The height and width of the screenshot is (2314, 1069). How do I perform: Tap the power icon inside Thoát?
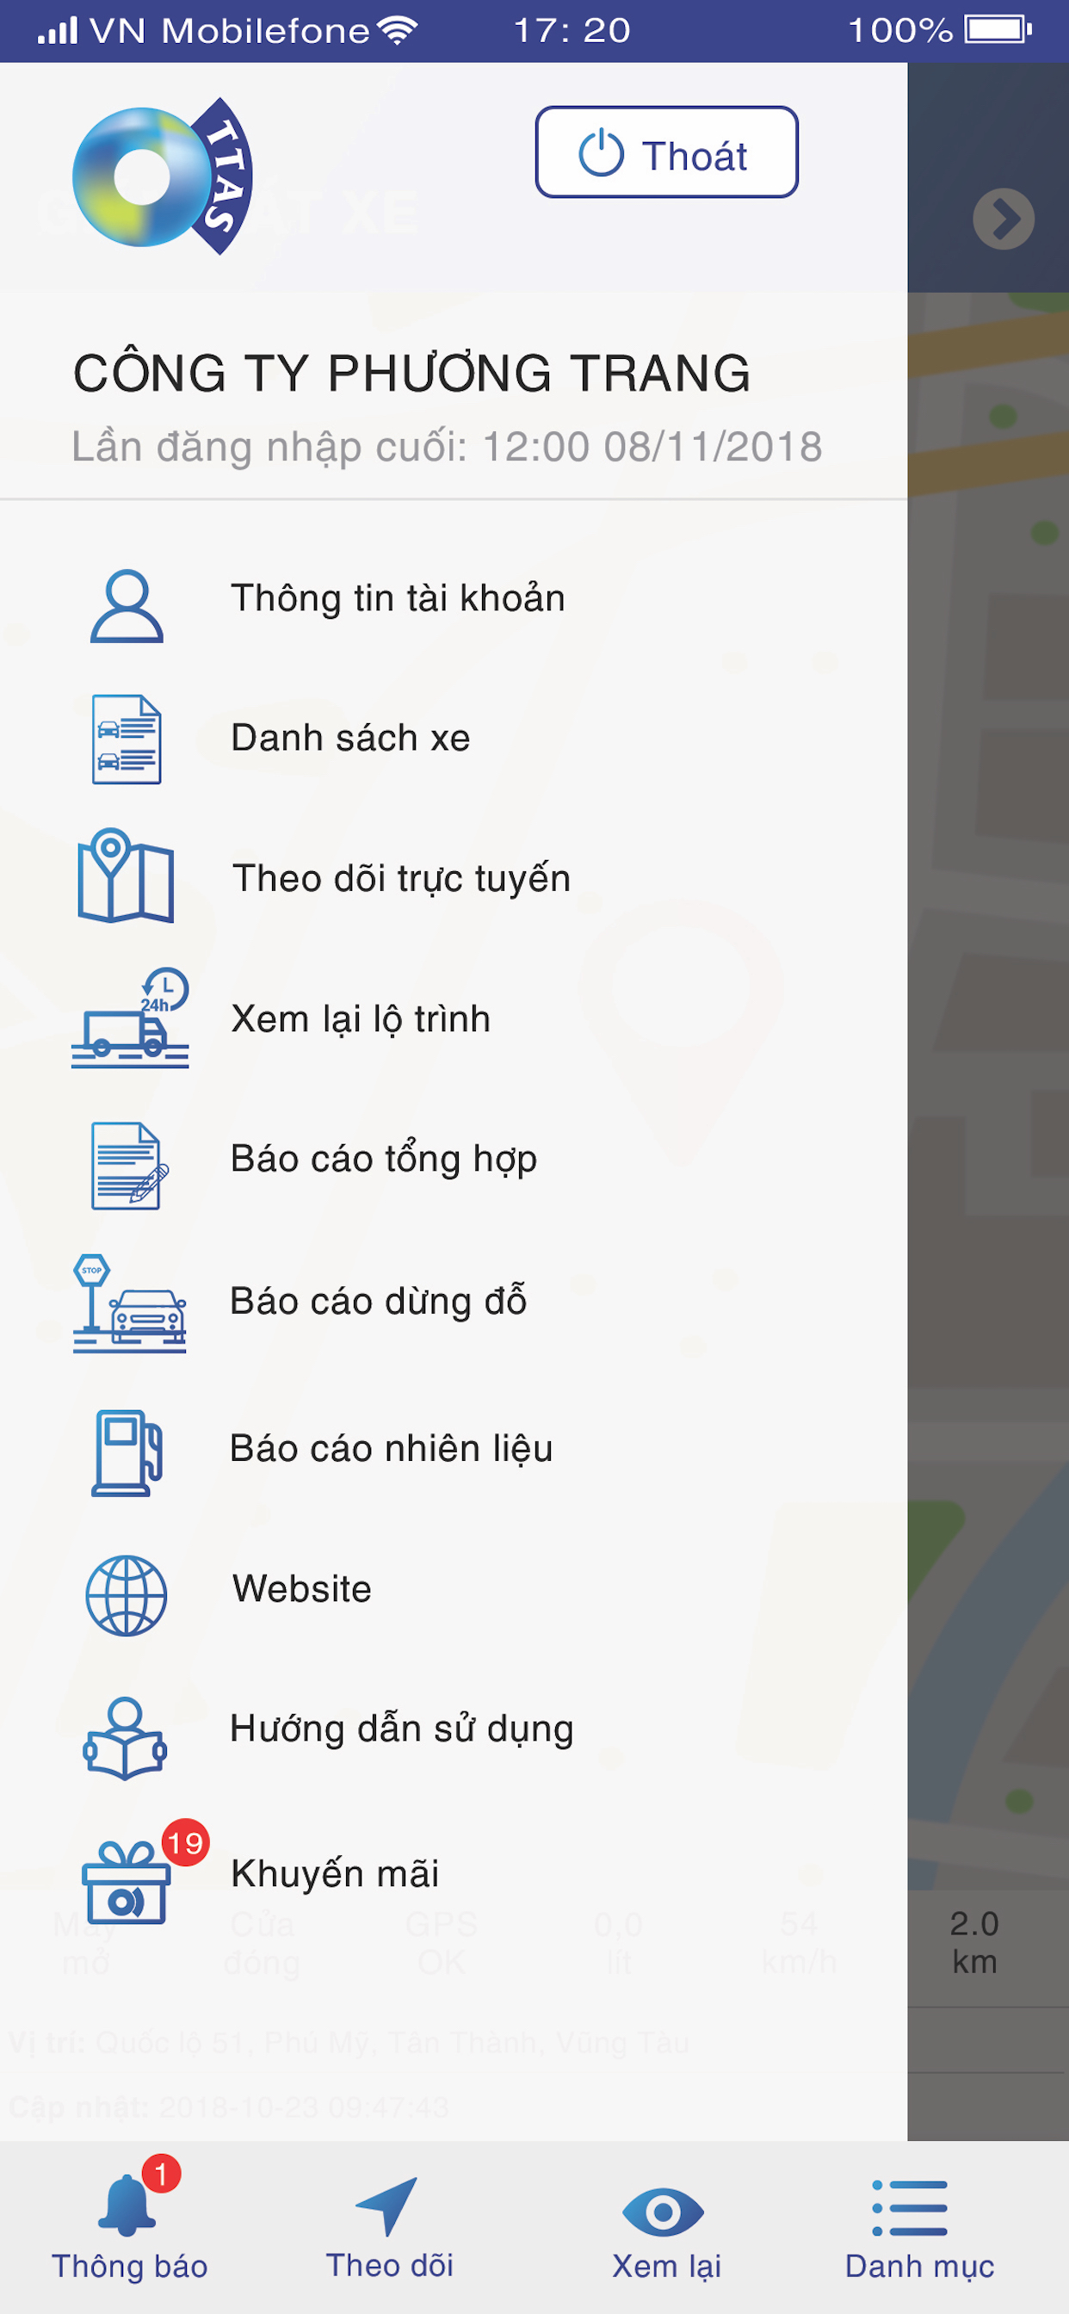pos(601,153)
